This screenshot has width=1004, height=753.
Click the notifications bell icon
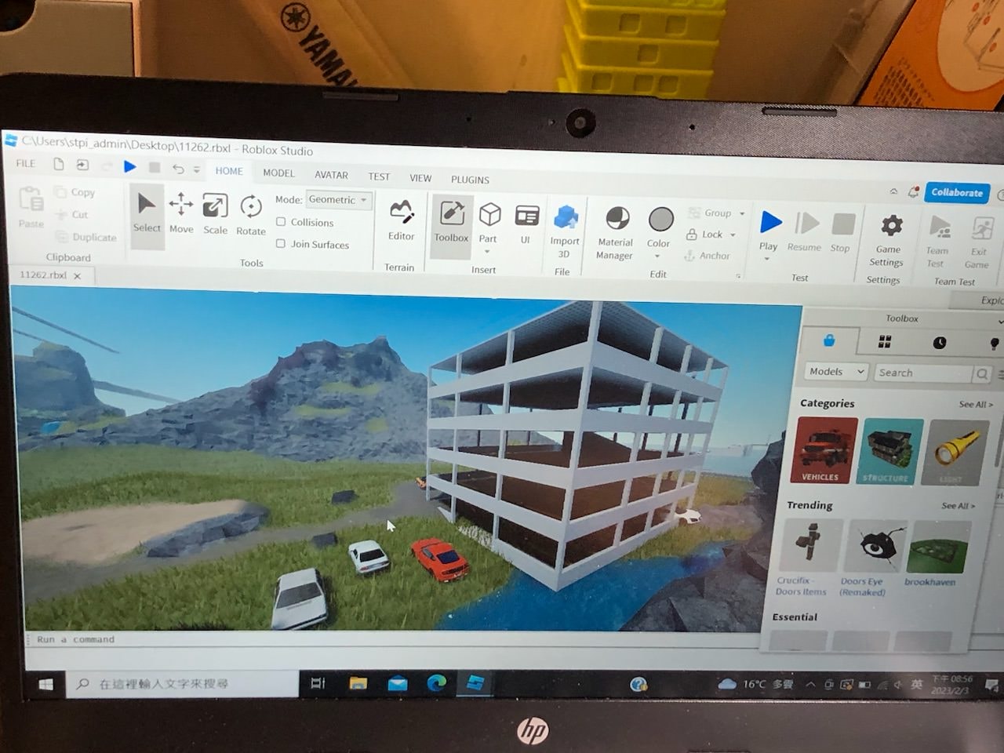(914, 191)
